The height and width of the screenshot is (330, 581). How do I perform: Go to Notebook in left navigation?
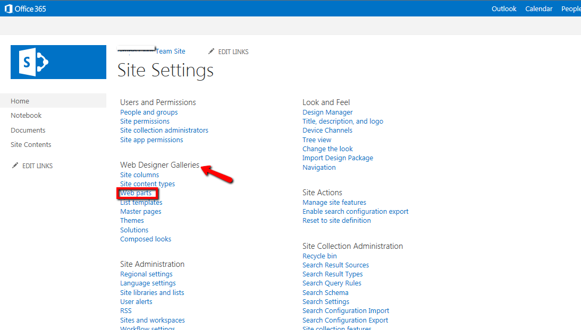click(26, 116)
